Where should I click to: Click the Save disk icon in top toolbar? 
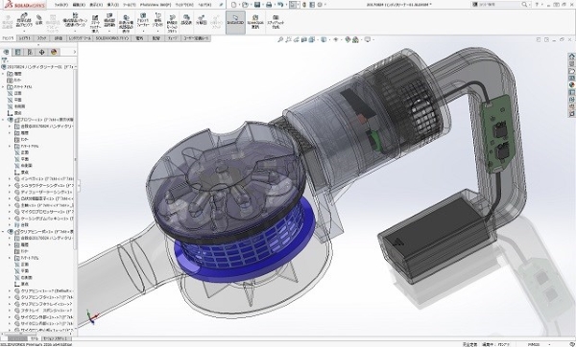tap(257, 5)
